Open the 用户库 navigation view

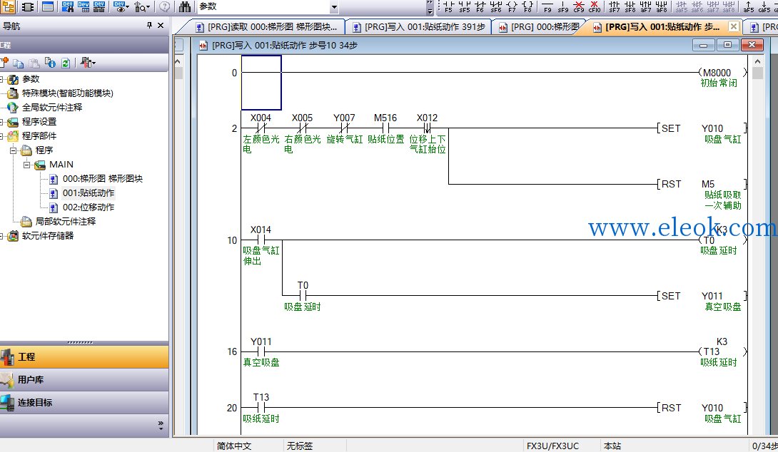point(84,380)
